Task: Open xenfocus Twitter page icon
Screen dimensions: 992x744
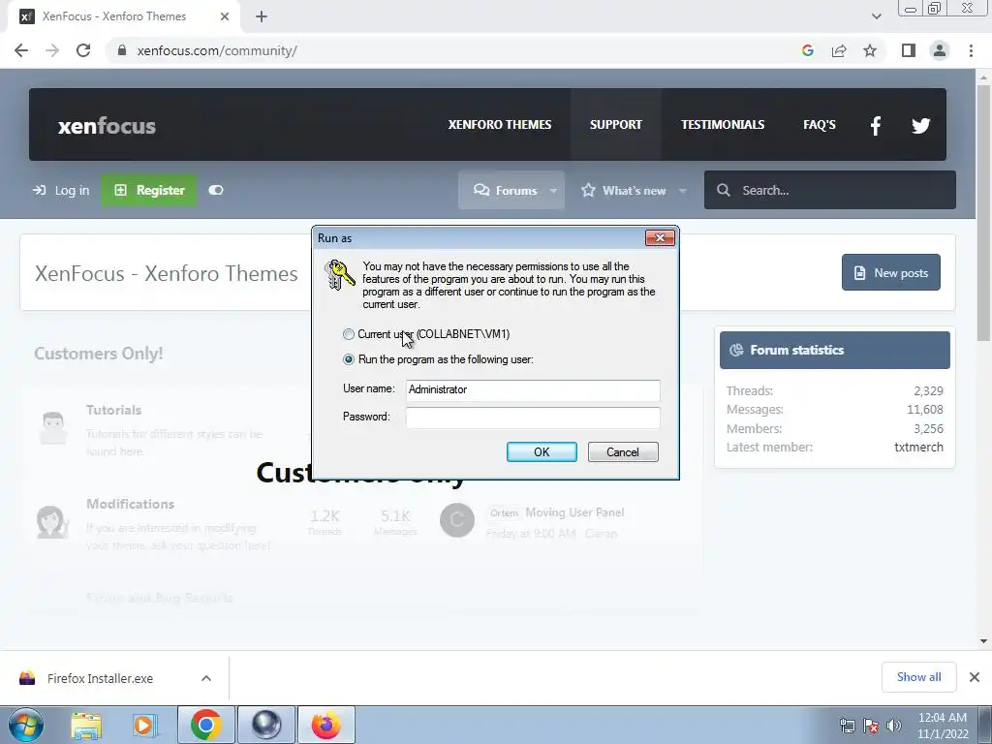Action: click(920, 125)
